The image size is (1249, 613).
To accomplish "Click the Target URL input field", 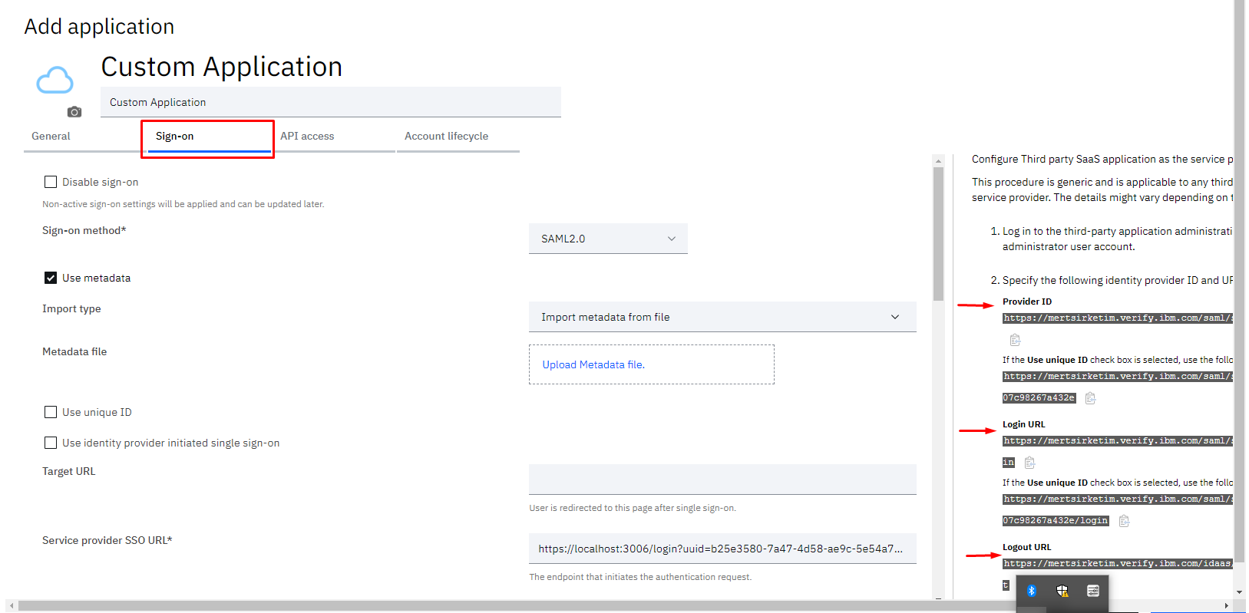I will coord(722,480).
